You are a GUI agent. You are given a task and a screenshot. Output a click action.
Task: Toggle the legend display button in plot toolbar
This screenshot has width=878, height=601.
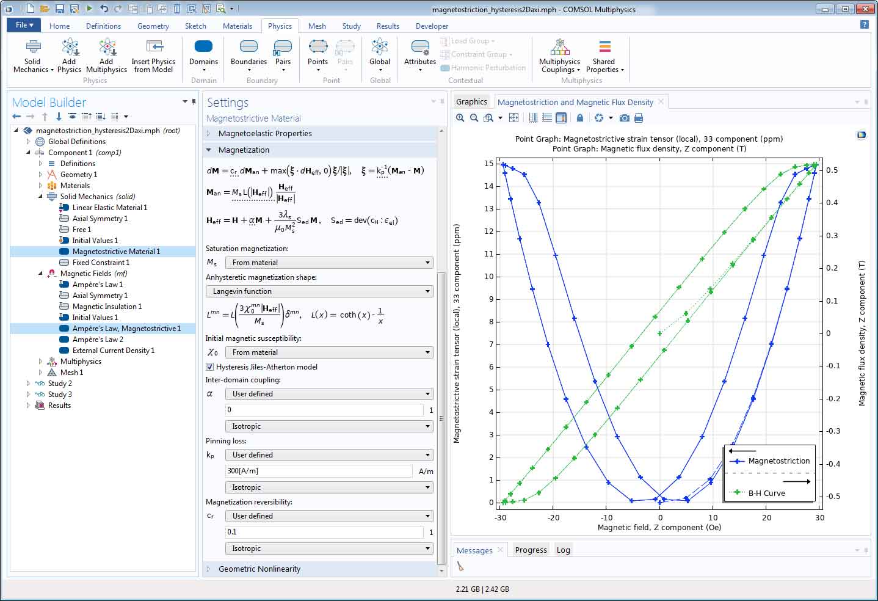(x=561, y=118)
